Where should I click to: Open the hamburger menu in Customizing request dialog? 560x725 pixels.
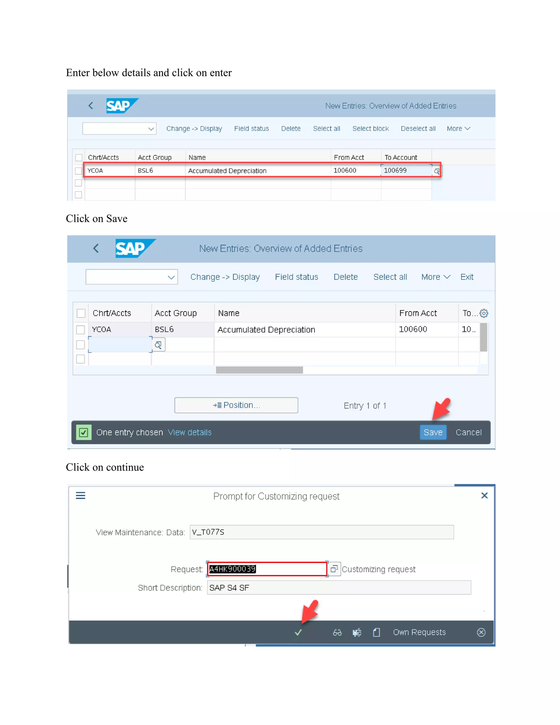tap(81, 496)
